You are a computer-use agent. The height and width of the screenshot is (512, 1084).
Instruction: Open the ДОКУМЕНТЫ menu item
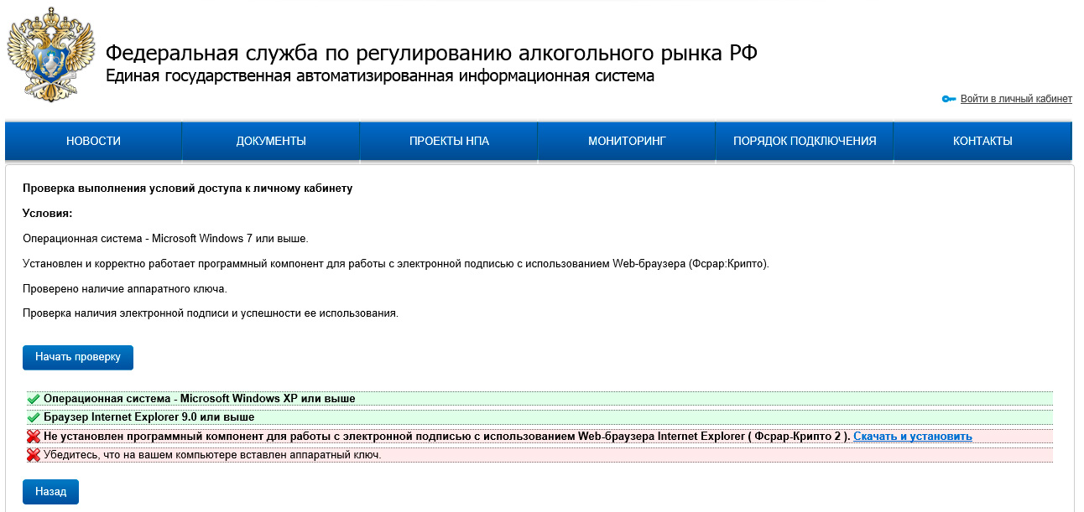271,141
